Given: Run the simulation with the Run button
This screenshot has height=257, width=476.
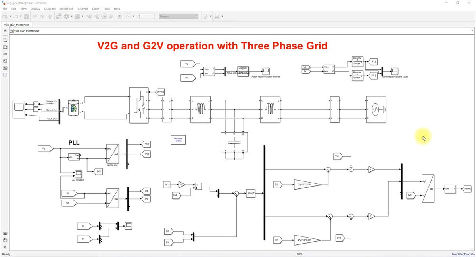Looking at the screenshot, I should tap(103, 16).
